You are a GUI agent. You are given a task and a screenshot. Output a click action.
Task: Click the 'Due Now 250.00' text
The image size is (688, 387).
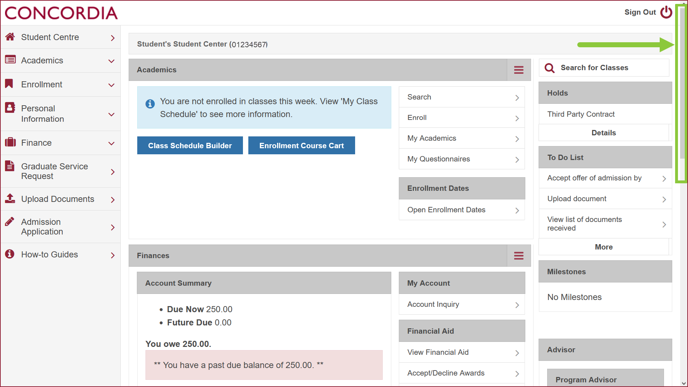200,309
